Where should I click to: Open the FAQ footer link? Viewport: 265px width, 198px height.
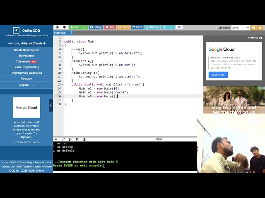pos(14,163)
